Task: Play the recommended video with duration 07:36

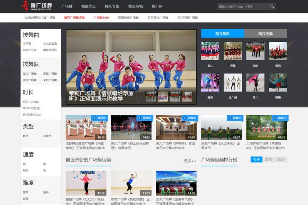Action: coord(267,127)
